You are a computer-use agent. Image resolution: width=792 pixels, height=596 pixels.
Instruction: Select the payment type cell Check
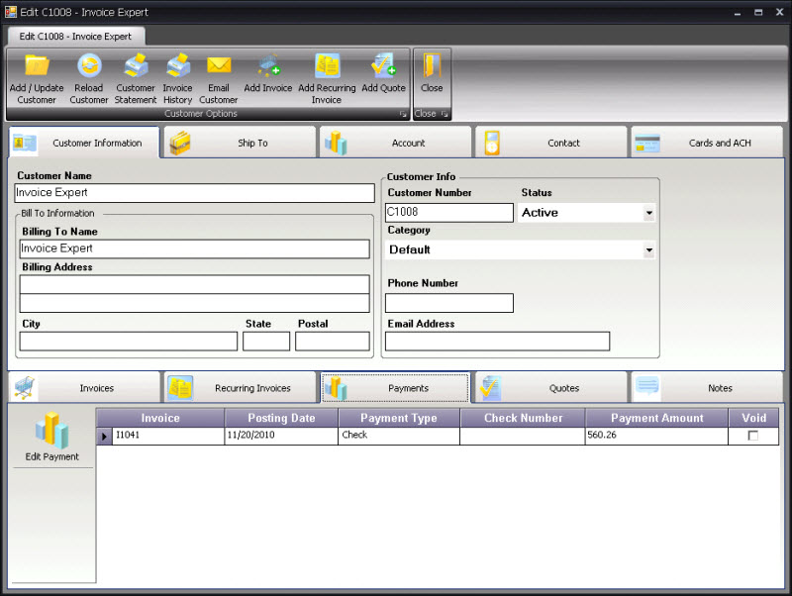coord(399,436)
